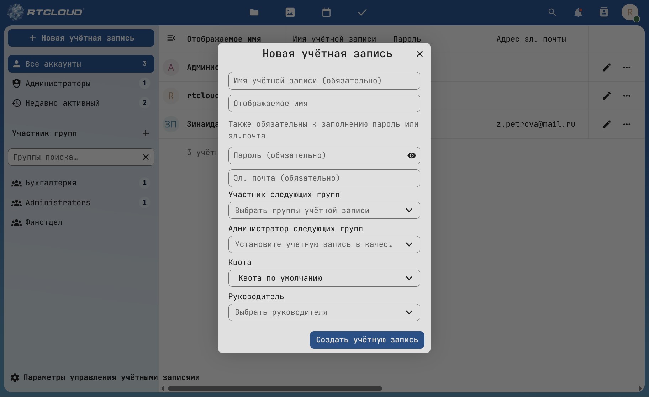Open the Contacts menu icon
The height and width of the screenshot is (397, 649).
pyautogui.click(x=604, y=12)
